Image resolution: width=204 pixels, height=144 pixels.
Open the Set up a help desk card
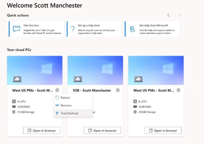click(x=95, y=29)
